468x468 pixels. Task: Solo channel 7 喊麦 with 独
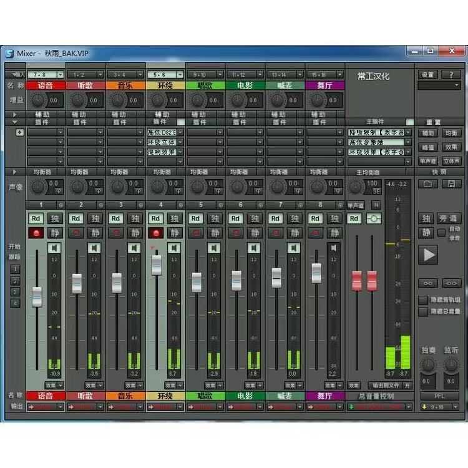(x=295, y=218)
